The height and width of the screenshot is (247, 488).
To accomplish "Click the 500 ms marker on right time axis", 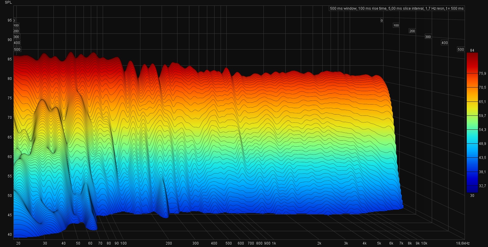I will 461,50.
